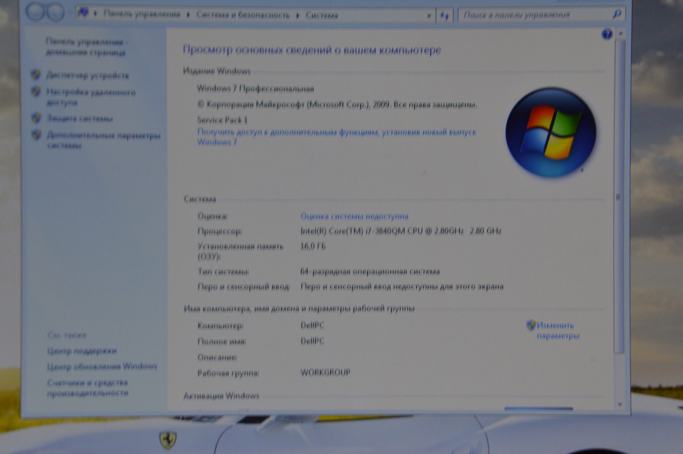Click shield icon next to Защита системы
Viewport: 683px width, 454px height.
36,118
